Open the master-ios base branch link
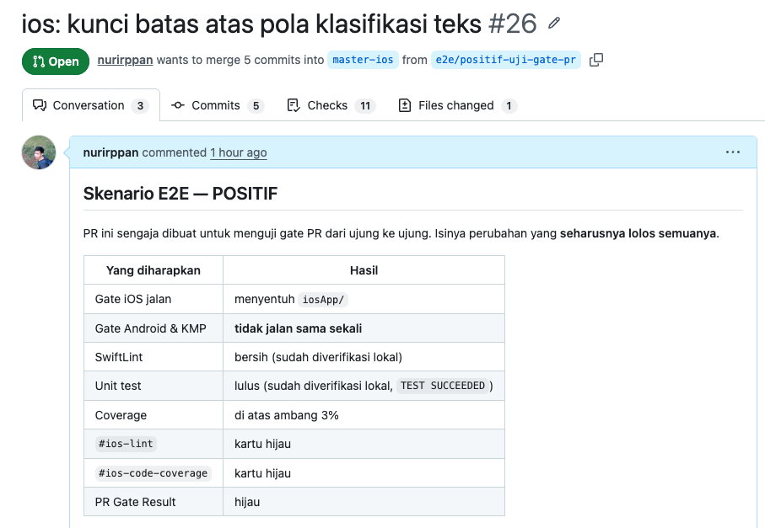The width and height of the screenshot is (765, 528). tap(363, 60)
